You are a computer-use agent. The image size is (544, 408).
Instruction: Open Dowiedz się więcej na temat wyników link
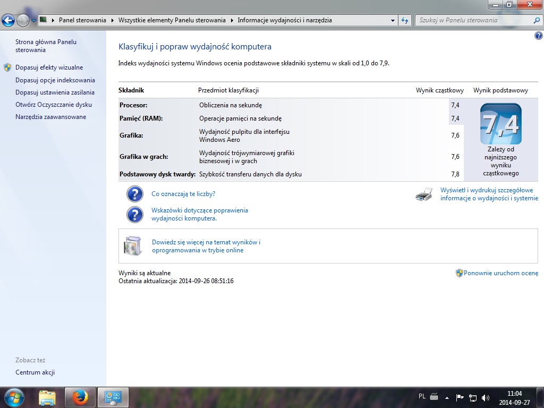click(206, 246)
